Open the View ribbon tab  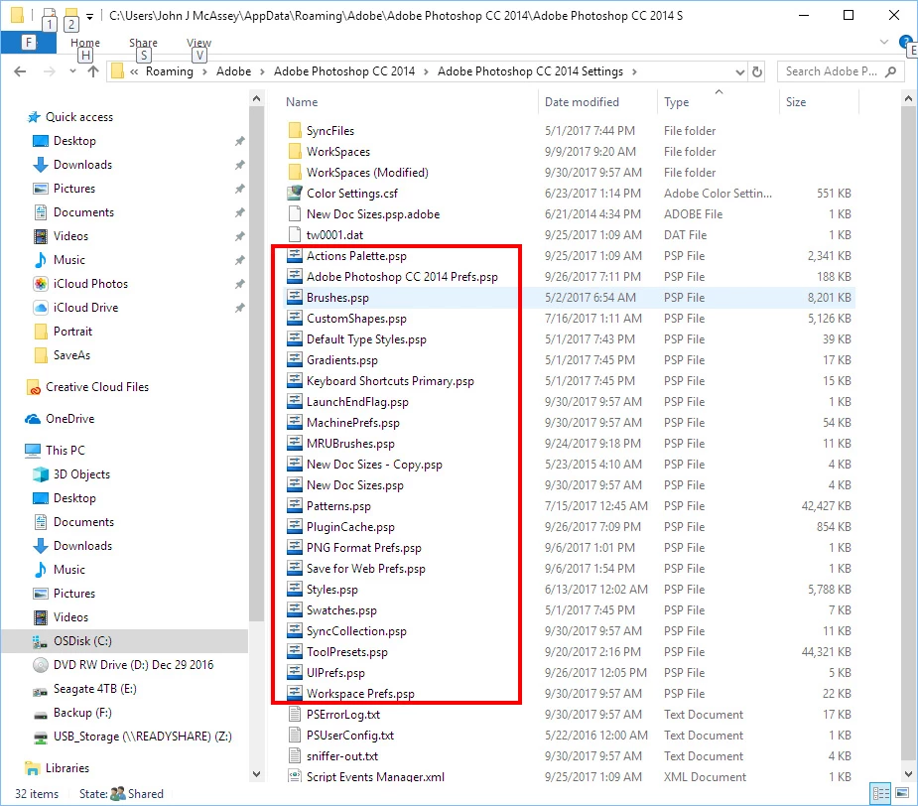click(x=199, y=43)
